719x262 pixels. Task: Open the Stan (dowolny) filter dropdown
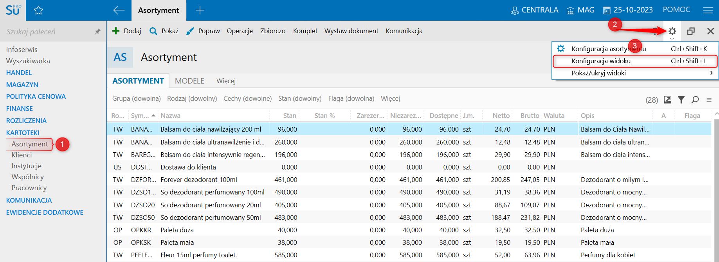299,98
